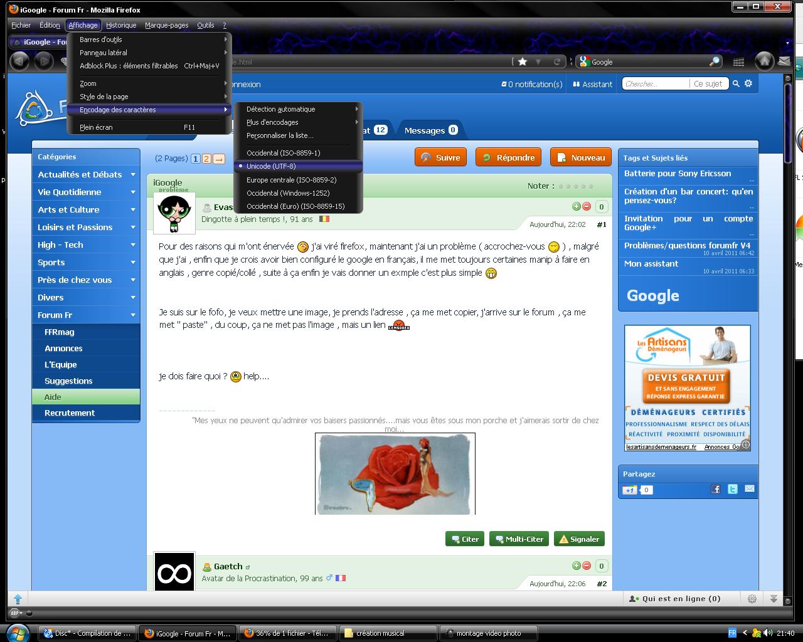Switch to the Messages tab
This screenshot has height=642, width=803.
tap(431, 130)
